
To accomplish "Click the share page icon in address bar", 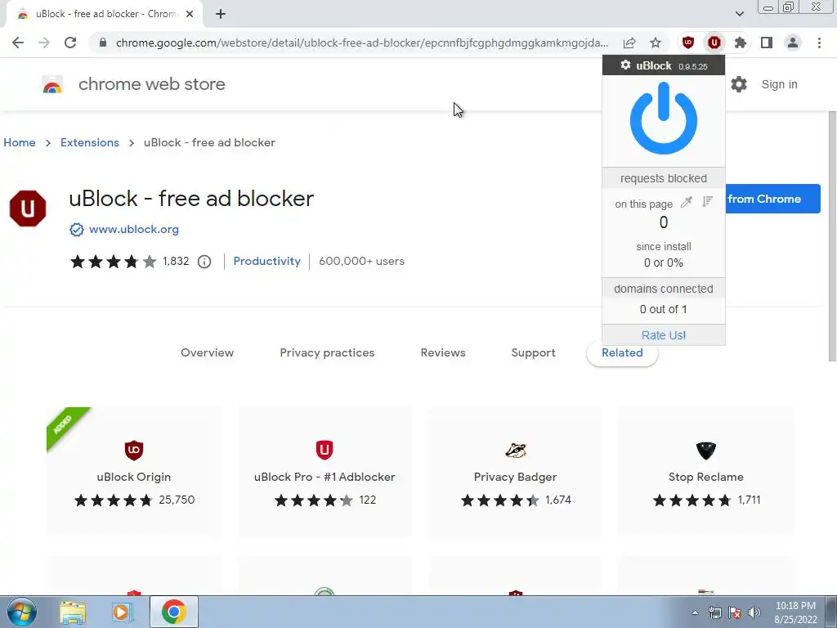I will click(x=629, y=43).
